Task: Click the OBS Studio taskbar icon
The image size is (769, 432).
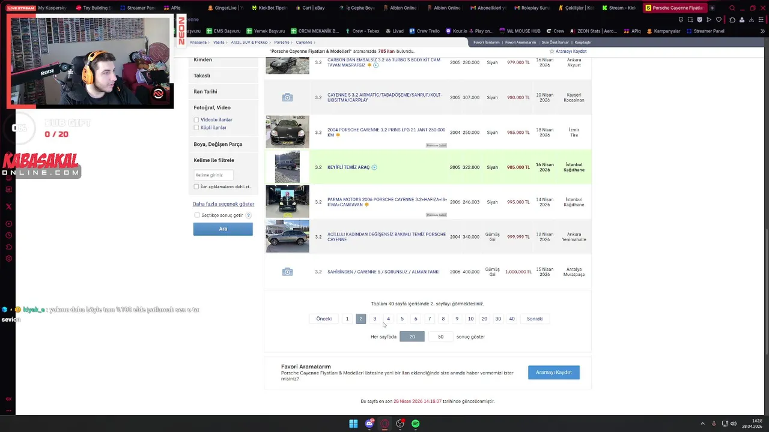Action: click(x=400, y=424)
